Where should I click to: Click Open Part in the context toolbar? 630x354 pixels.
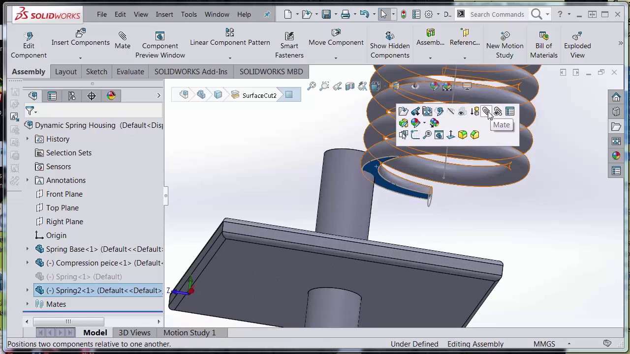[x=403, y=112]
